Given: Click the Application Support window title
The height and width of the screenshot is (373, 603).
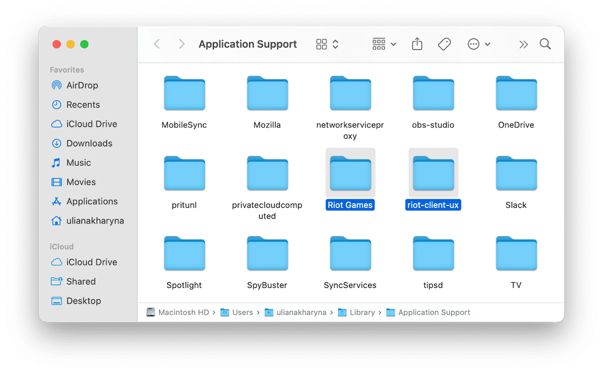Looking at the screenshot, I should coord(248,44).
